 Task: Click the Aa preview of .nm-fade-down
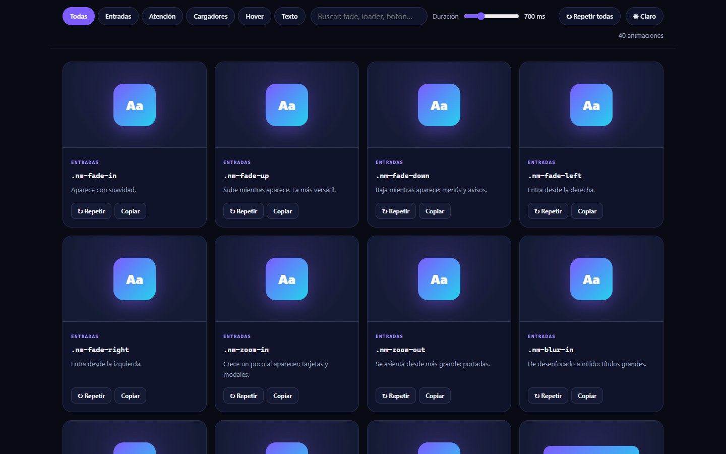[439, 105]
